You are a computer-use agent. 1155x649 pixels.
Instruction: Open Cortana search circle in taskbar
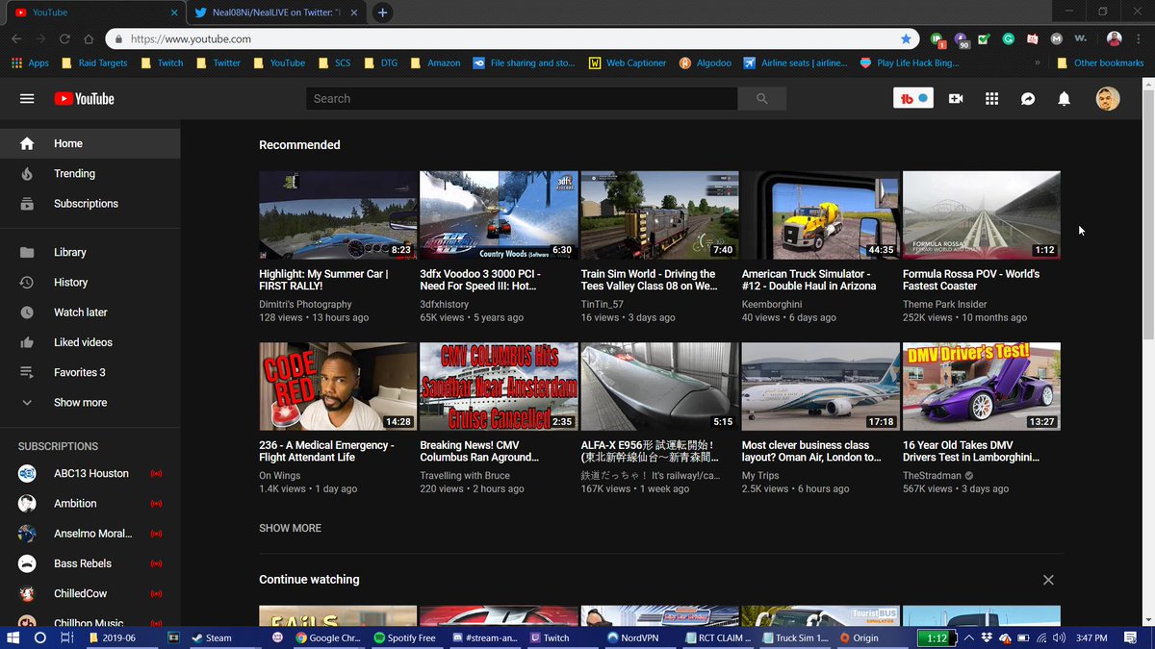39,637
